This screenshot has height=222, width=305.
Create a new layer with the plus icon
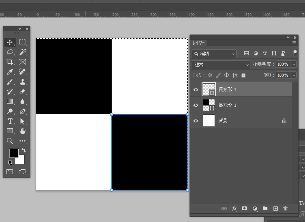coord(276,209)
